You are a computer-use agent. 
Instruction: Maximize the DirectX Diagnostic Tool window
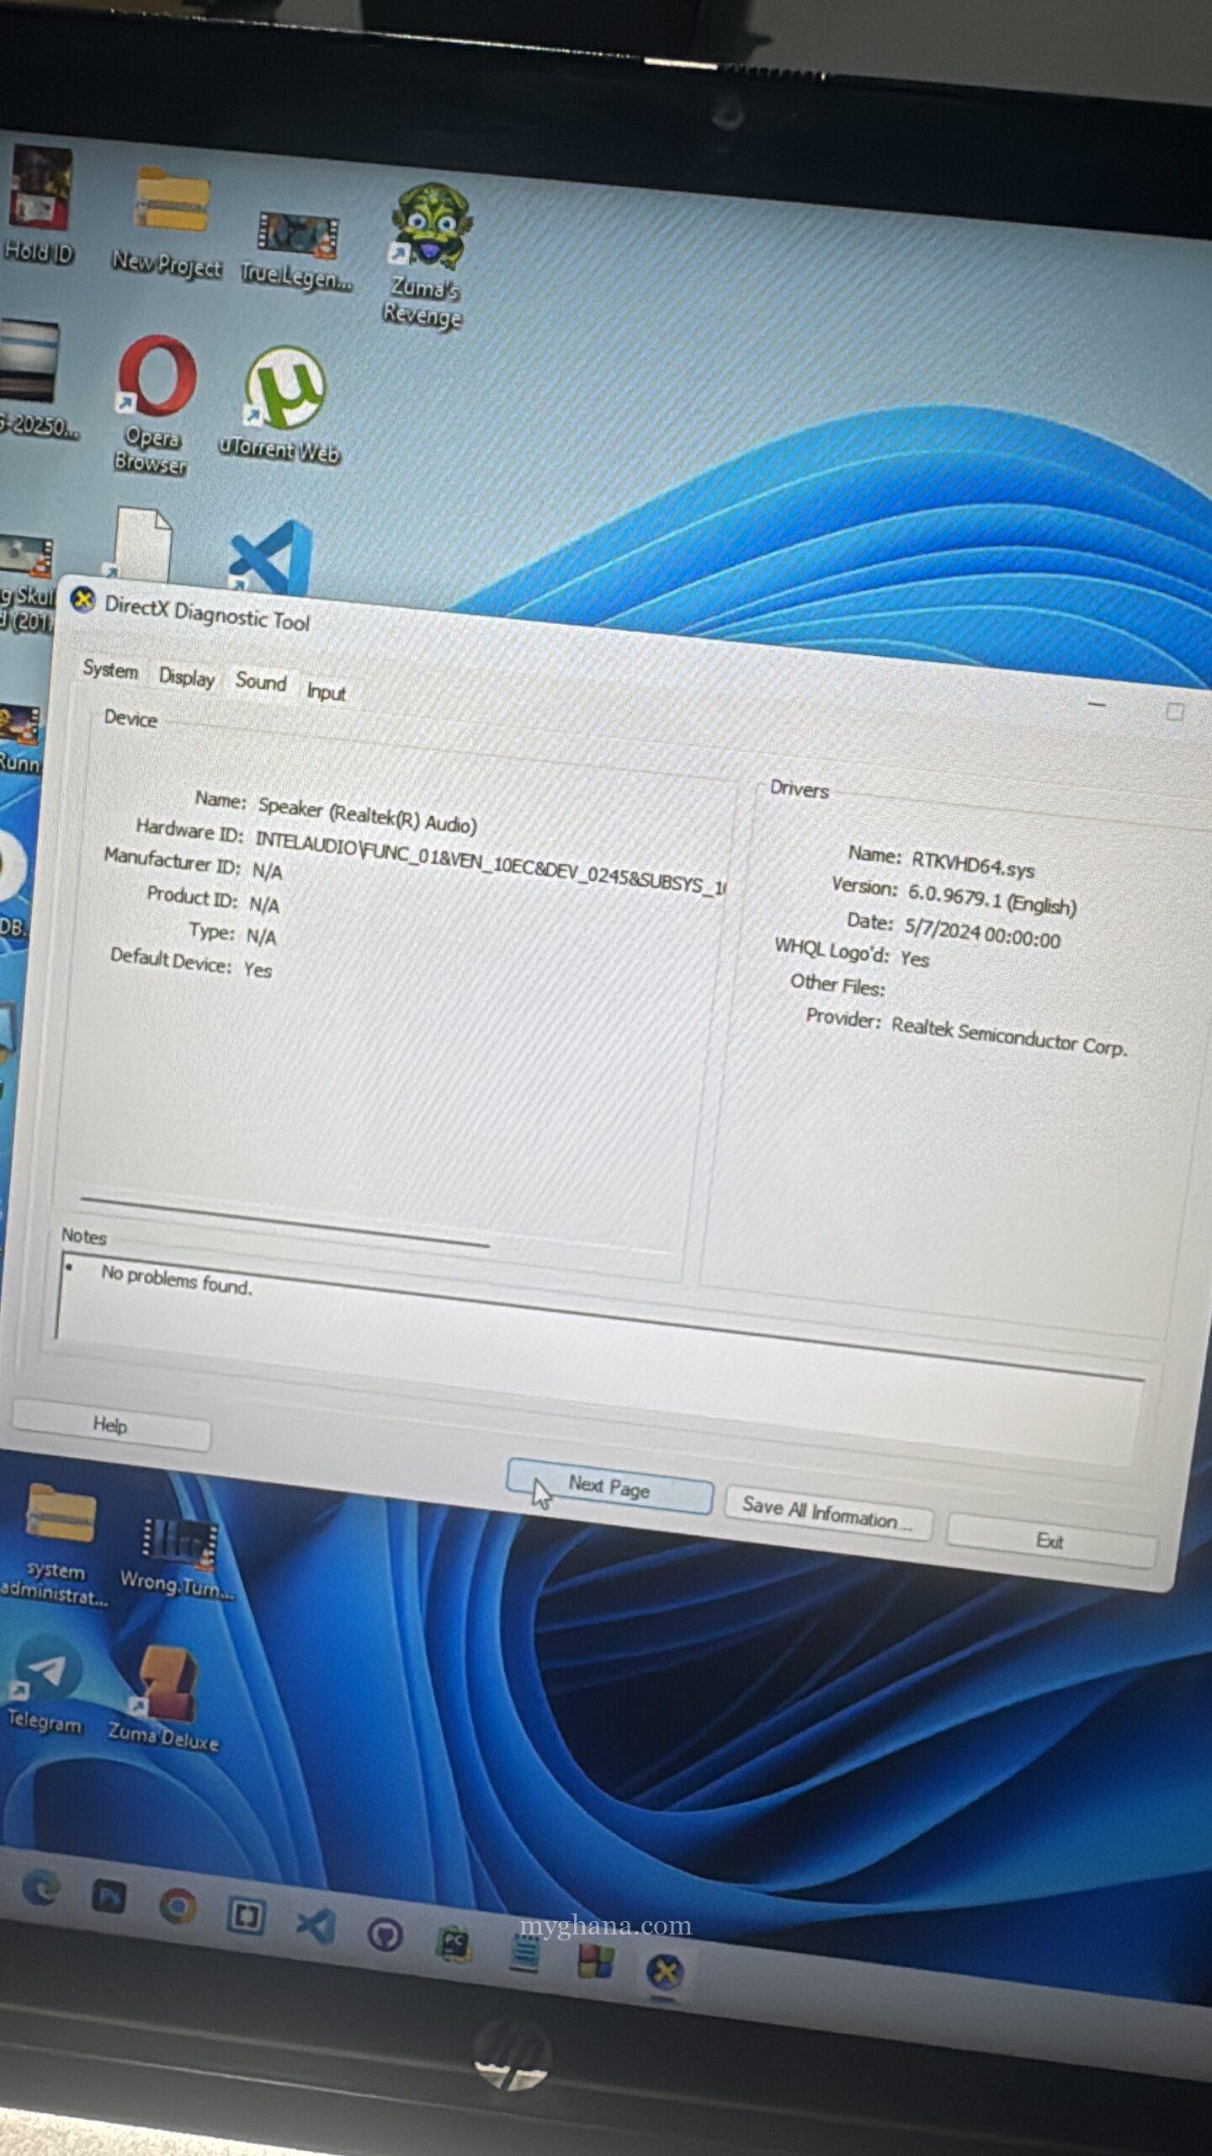[x=1174, y=712]
